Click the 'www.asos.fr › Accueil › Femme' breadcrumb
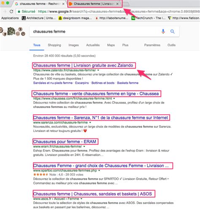This screenshot has width=200, height=212. (x=56, y=199)
